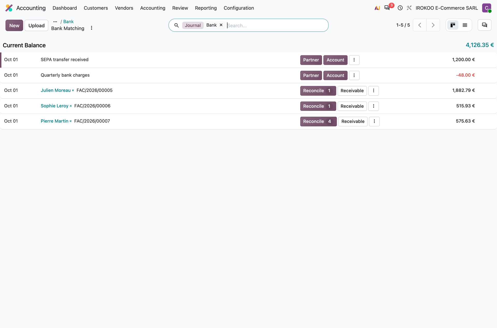Open the activities clock icon
497x328 pixels.
pos(400,8)
